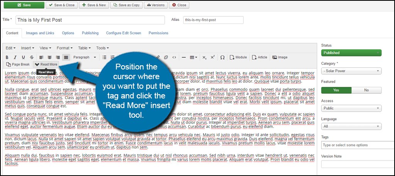
Task: Insert a numbered list
Action: click(112, 58)
